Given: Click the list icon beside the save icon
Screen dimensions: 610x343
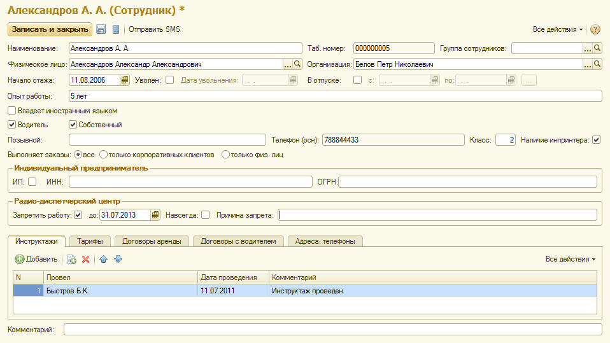Looking at the screenshot, I should point(115,29).
